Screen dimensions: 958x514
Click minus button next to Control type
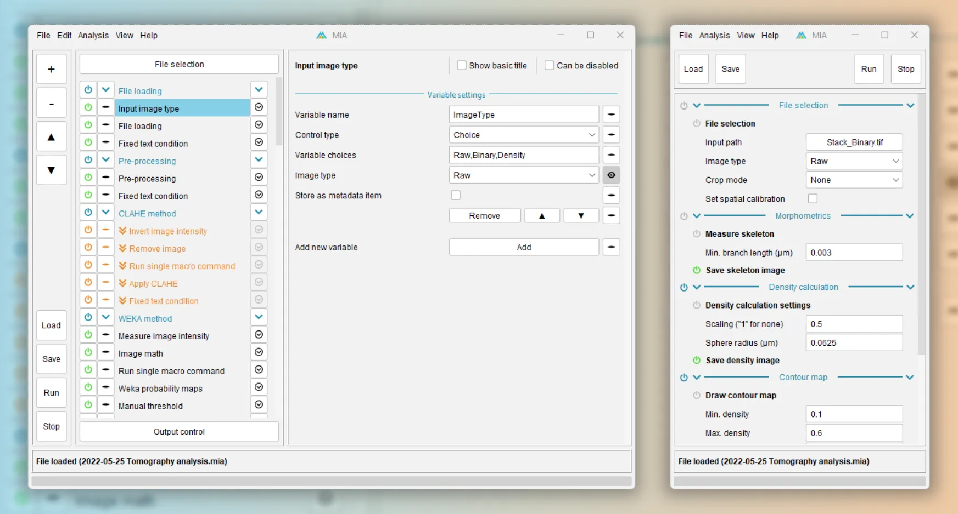tap(611, 135)
